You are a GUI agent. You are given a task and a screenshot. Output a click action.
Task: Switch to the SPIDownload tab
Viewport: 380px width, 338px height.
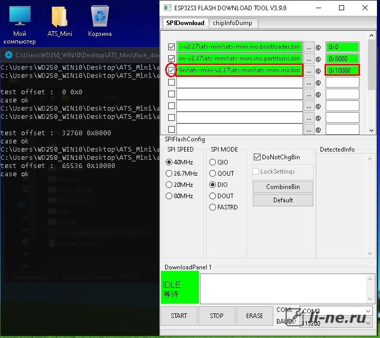[185, 23]
